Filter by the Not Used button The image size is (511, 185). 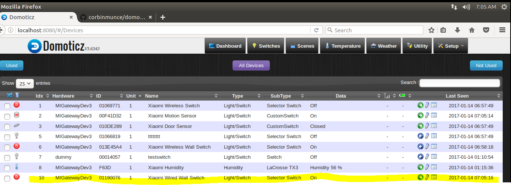(x=486, y=65)
